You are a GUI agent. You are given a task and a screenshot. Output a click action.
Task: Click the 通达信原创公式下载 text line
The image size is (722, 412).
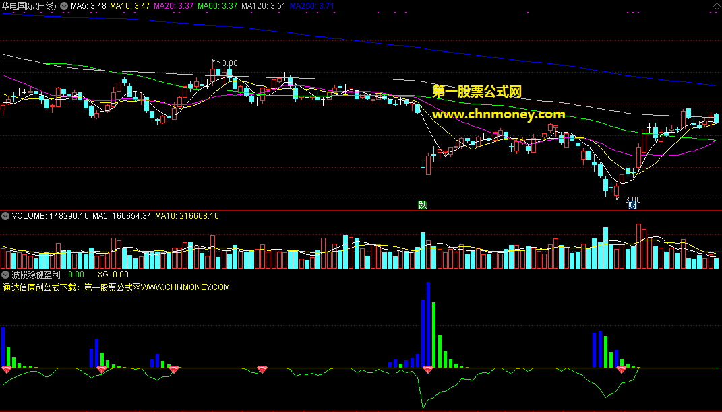pos(116,287)
